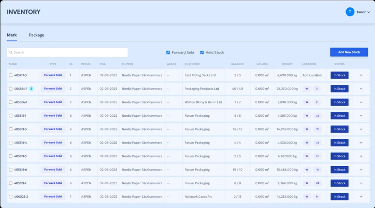Click the plus icon on row 405554-1
Screen dimensions: 375x208
361,102
